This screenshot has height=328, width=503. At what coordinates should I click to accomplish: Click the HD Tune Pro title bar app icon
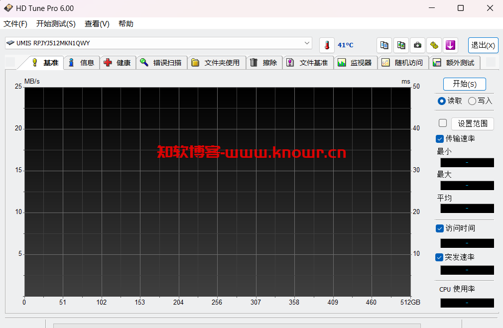(8, 8)
